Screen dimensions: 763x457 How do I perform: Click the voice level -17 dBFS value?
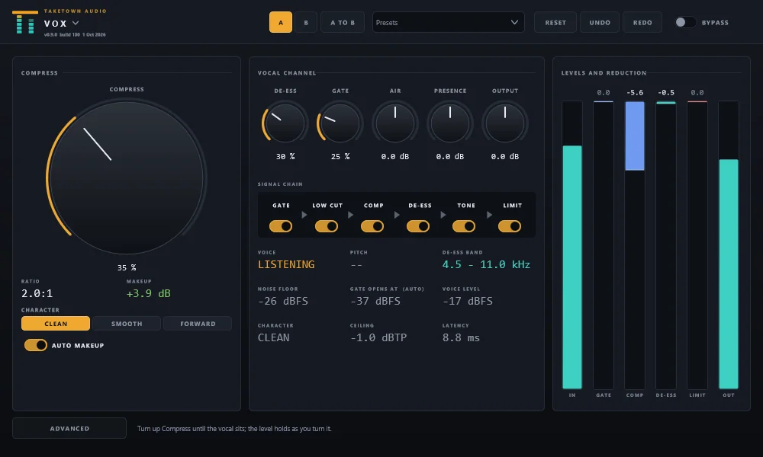click(x=468, y=301)
